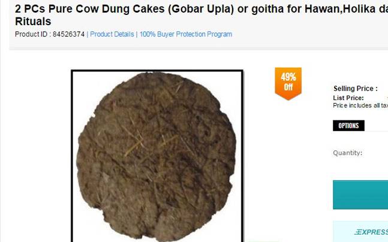Viewport: 388px width, 242px height.
Task: Click the orange 49% Off discount badge
Action: (x=288, y=83)
